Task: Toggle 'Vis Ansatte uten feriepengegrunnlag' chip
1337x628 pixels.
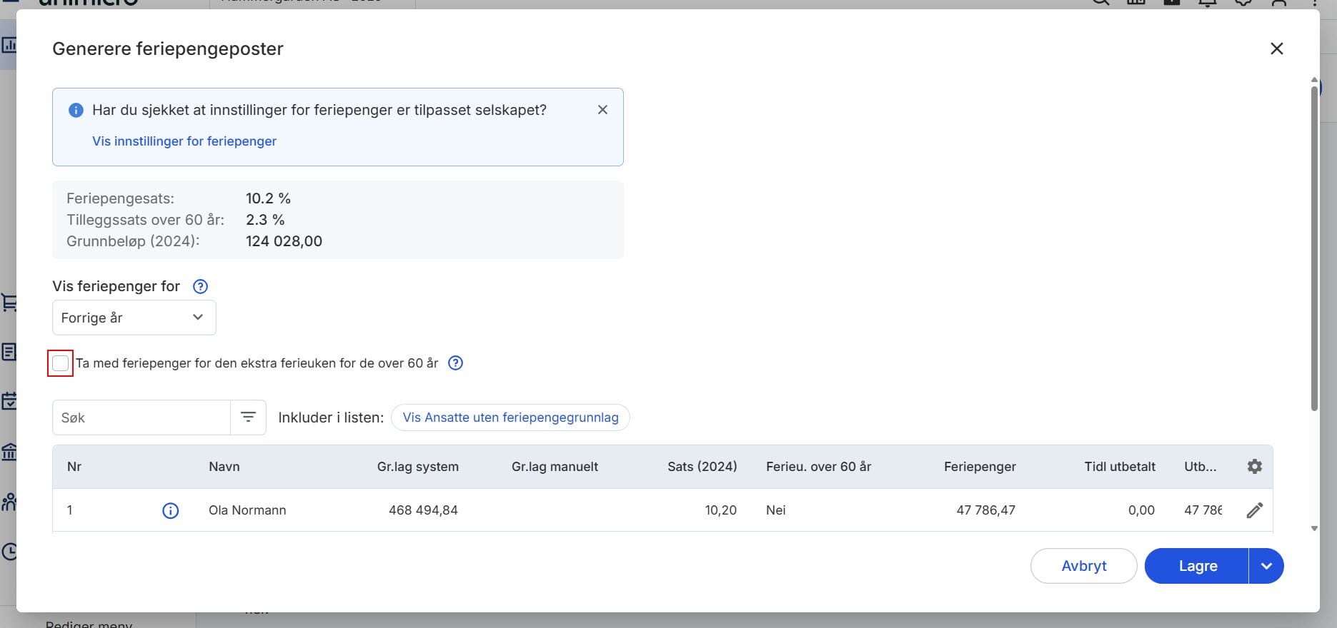Action: (510, 417)
